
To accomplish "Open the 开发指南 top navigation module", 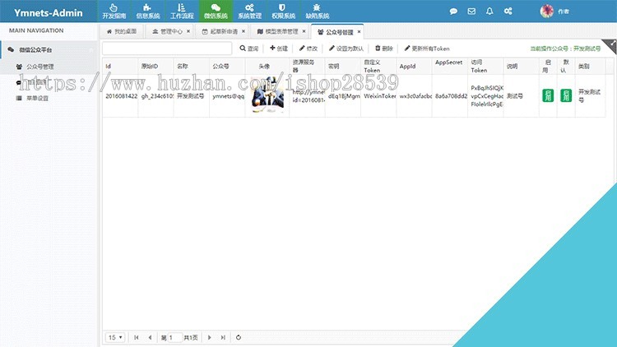I will coord(114,11).
